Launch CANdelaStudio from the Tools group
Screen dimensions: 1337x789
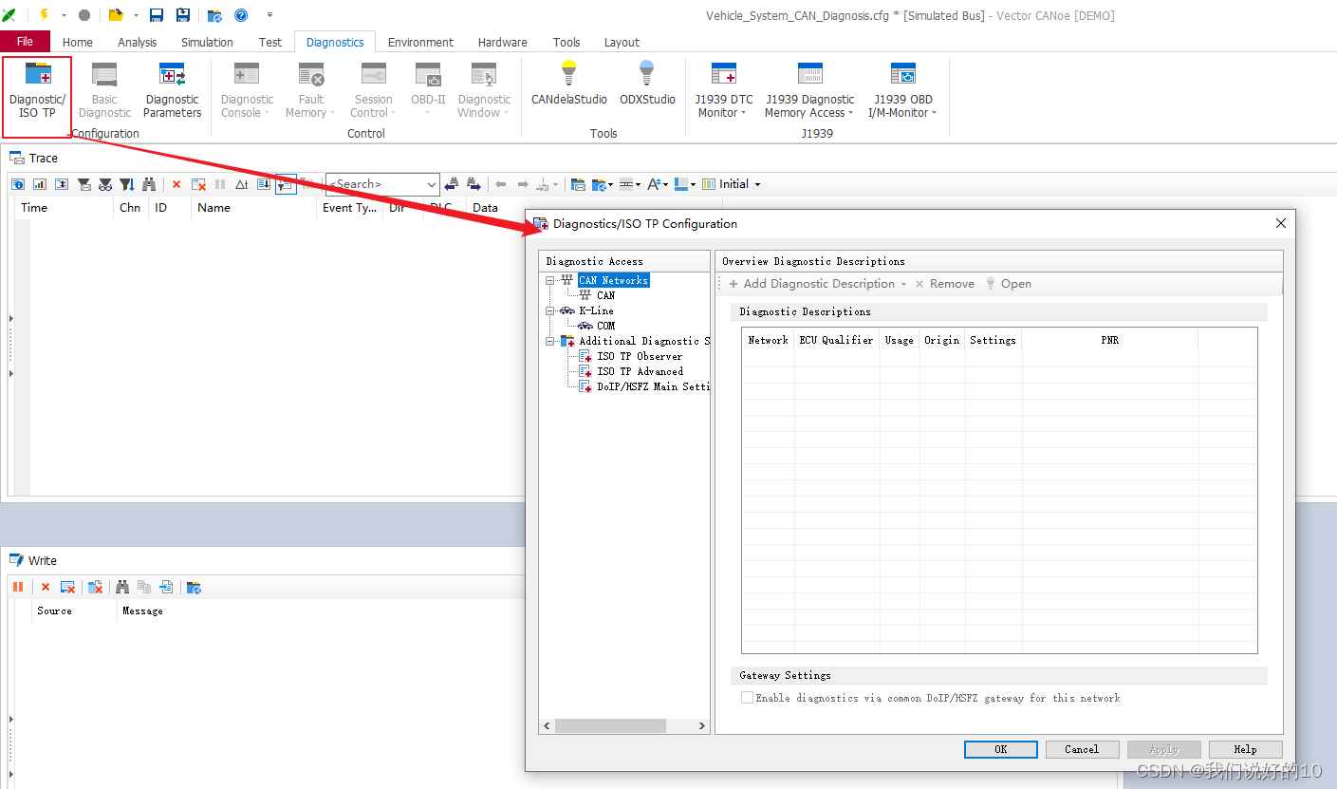point(568,84)
